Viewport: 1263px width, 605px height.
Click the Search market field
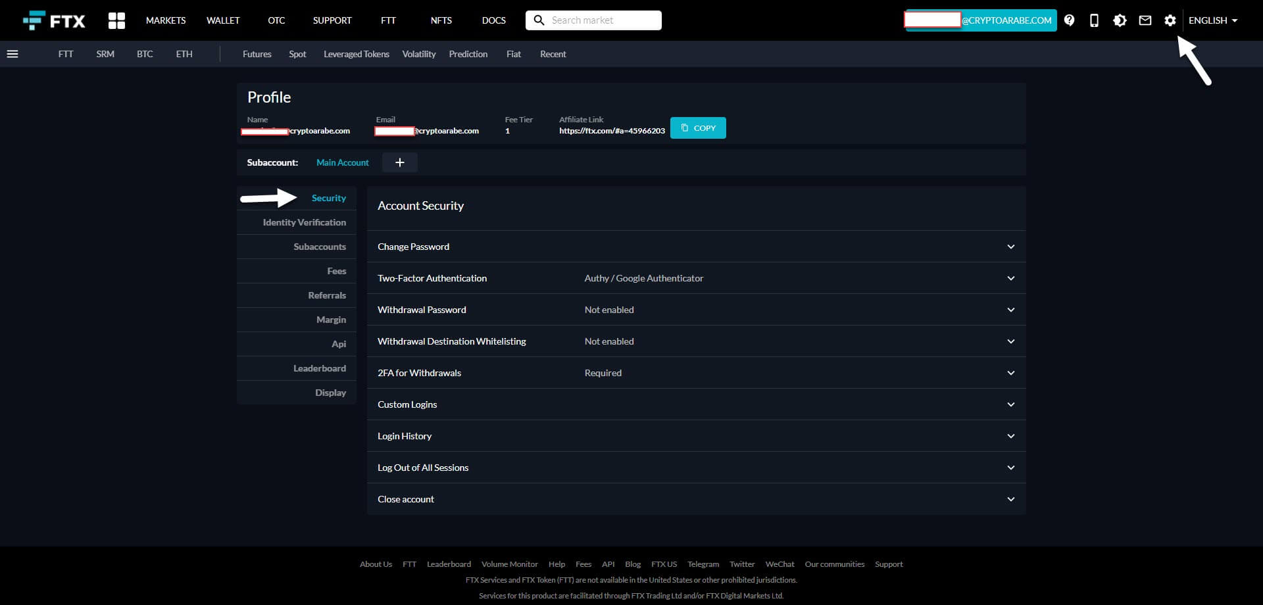593,20
